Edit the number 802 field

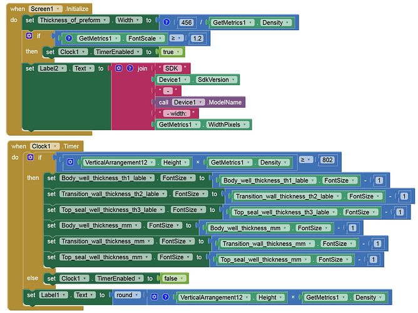click(x=327, y=160)
